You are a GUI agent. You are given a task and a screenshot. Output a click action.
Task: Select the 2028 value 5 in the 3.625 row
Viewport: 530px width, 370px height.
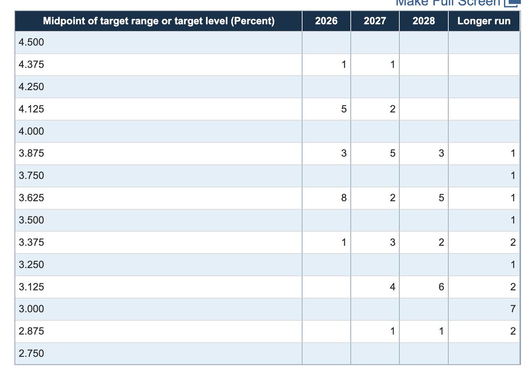(441, 198)
